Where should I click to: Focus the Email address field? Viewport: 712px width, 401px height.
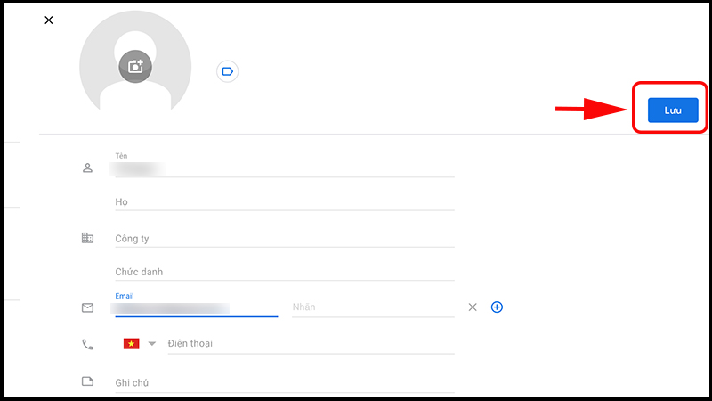tap(196, 306)
